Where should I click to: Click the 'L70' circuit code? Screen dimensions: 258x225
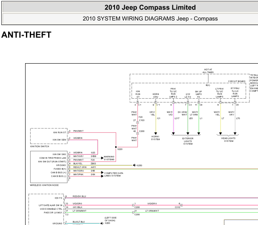(x=238, y=118)
